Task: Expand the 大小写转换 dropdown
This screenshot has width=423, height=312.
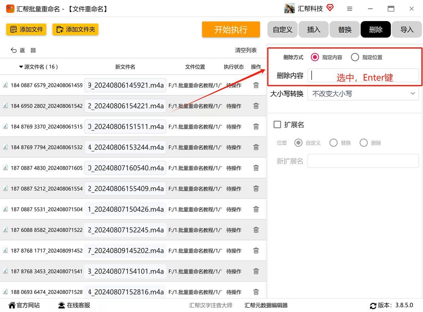Action: [363, 94]
